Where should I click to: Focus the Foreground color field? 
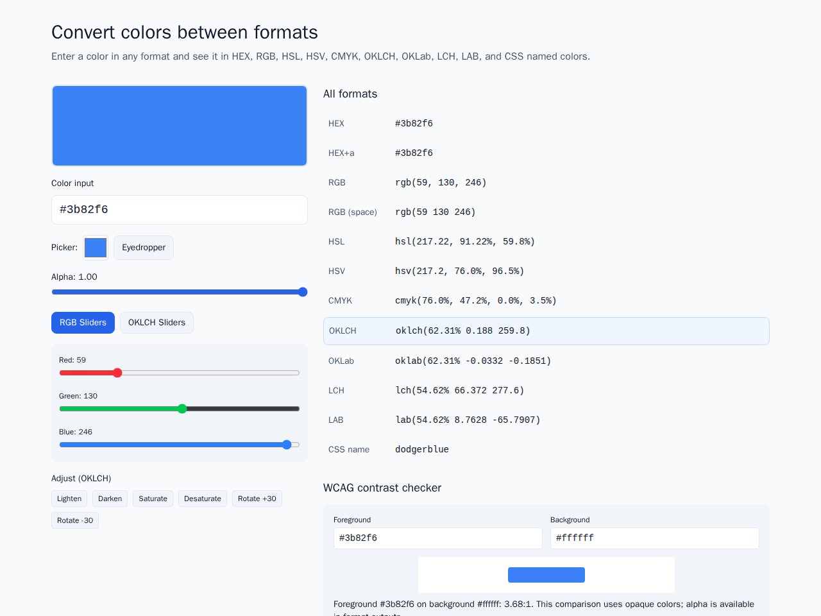click(x=438, y=538)
